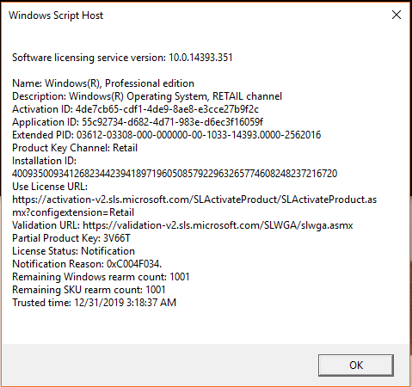Click the Remaining Windows rearm count line
The width and height of the screenshot is (412, 387).
[101, 277]
